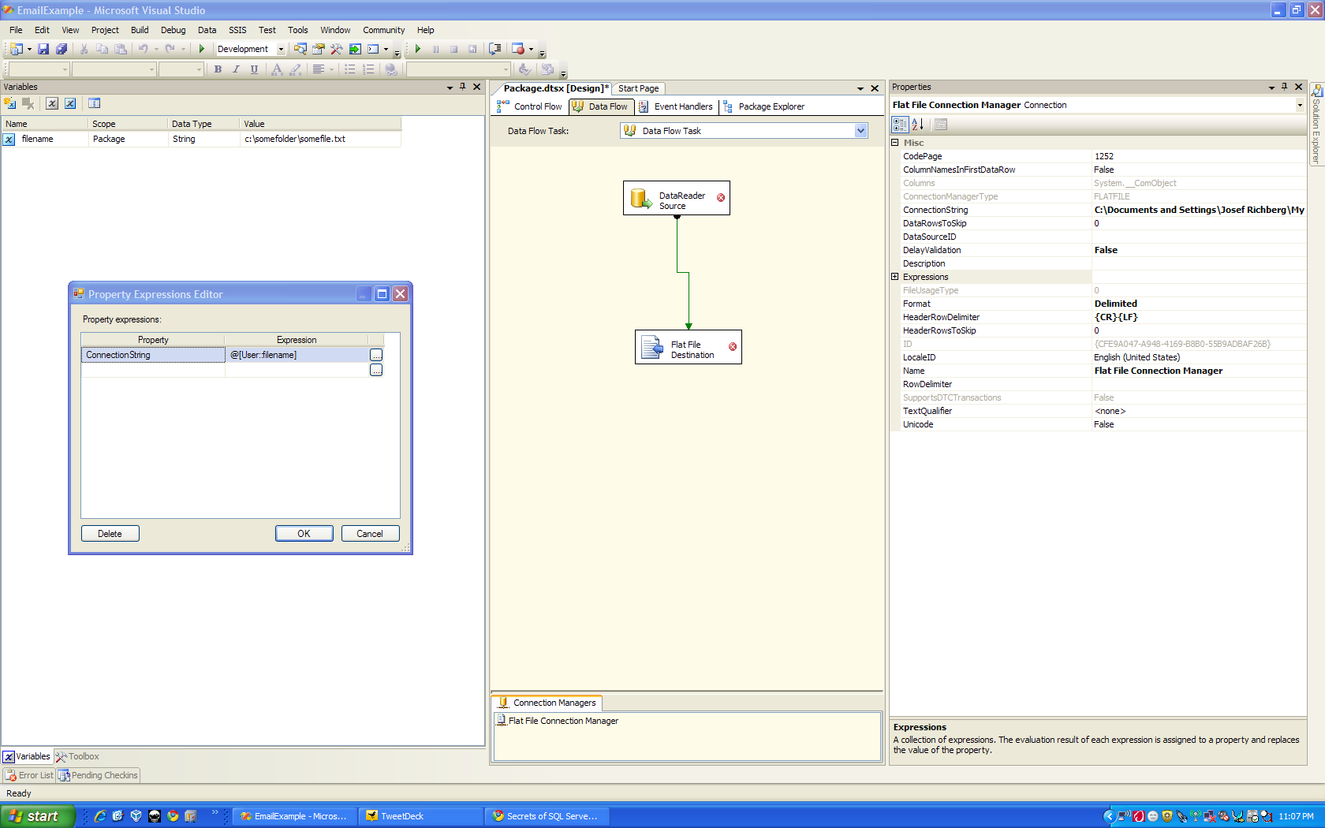
Task: Select the filename variable row name
Action: click(38, 139)
